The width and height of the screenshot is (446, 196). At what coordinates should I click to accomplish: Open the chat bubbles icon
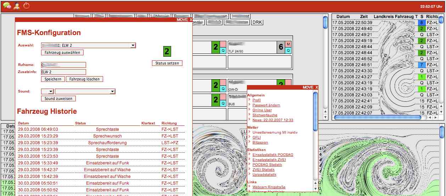(7, 5)
